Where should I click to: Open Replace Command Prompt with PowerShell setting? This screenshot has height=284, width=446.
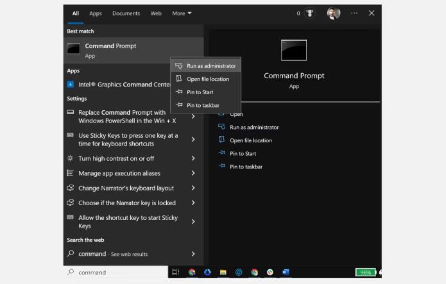(127, 117)
